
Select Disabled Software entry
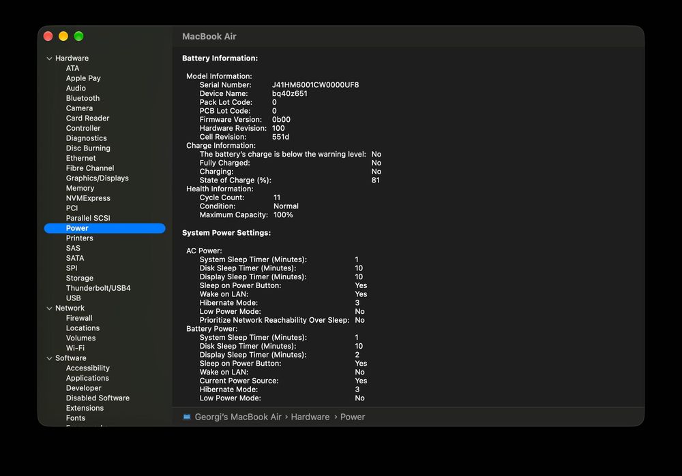click(x=98, y=398)
